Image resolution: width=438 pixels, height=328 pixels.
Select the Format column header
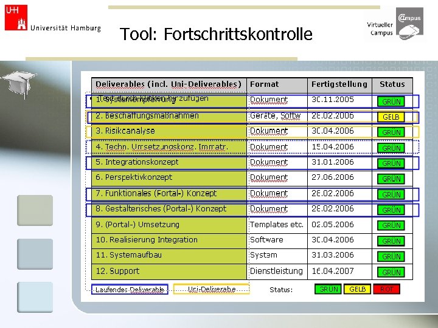click(277, 85)
